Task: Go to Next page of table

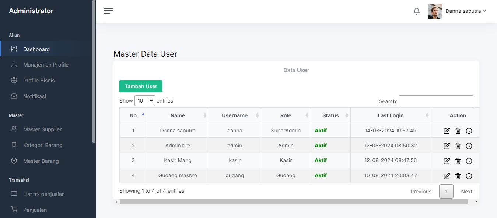Action: pyautogui.click(x=466, y=192)
